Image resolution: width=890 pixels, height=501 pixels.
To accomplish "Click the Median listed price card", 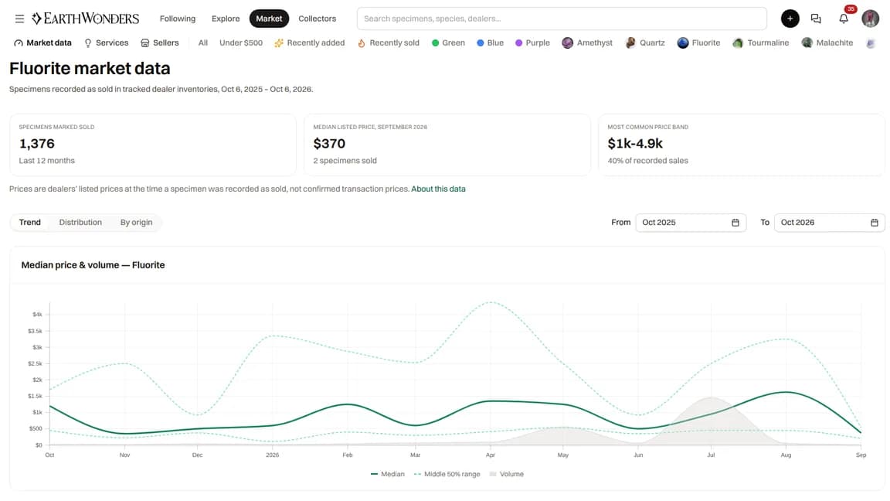I will 447,145.
